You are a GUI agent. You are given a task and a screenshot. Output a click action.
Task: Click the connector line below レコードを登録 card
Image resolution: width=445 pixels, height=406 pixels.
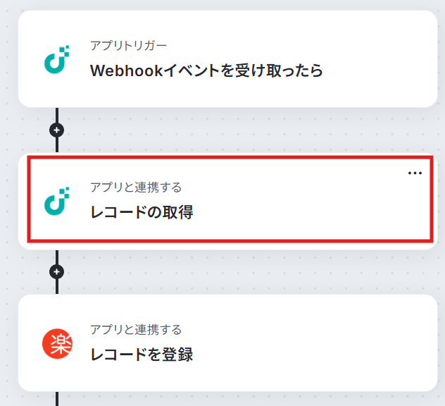(57, 399)
